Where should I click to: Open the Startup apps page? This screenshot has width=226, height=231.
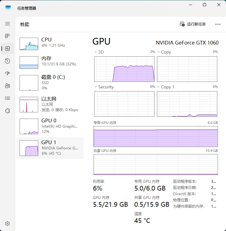tap(7, 73)
